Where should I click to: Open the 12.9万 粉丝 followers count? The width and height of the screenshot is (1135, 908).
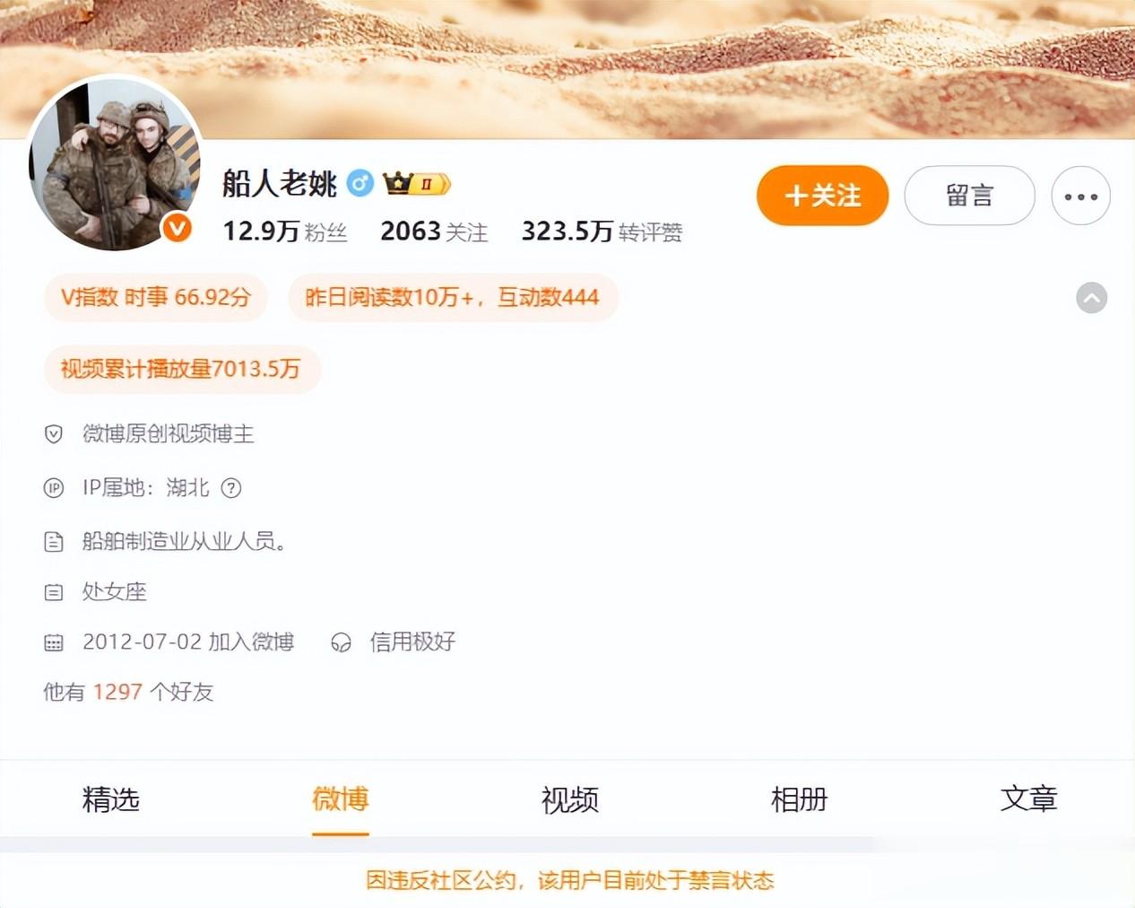[285, 231]
